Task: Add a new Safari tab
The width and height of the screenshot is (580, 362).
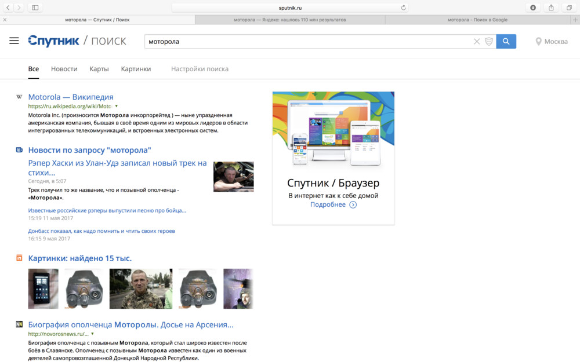Action: point(575,20)
